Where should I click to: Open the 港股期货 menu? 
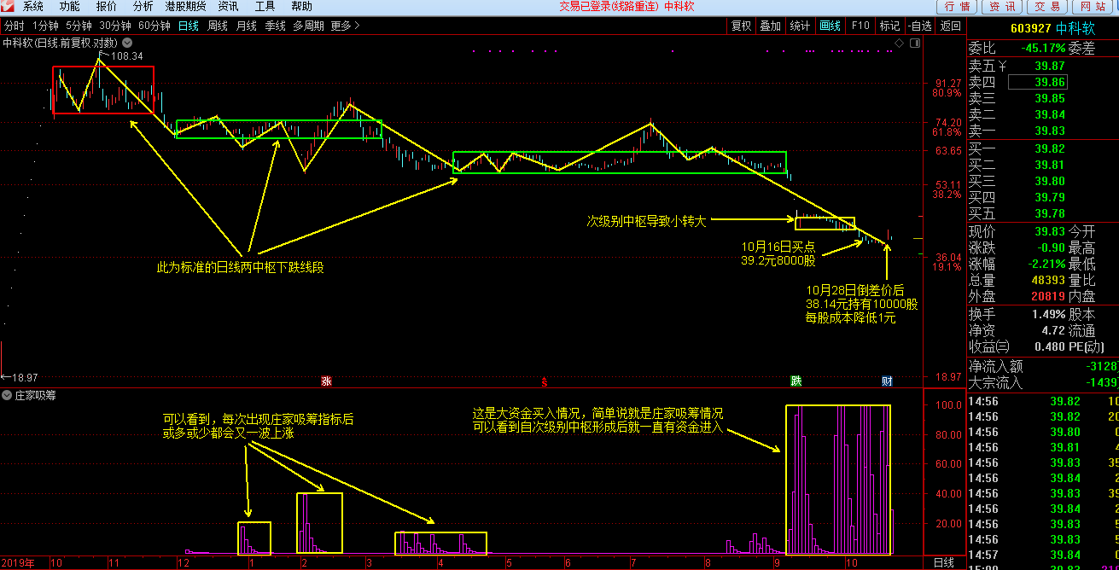(185, 7)
